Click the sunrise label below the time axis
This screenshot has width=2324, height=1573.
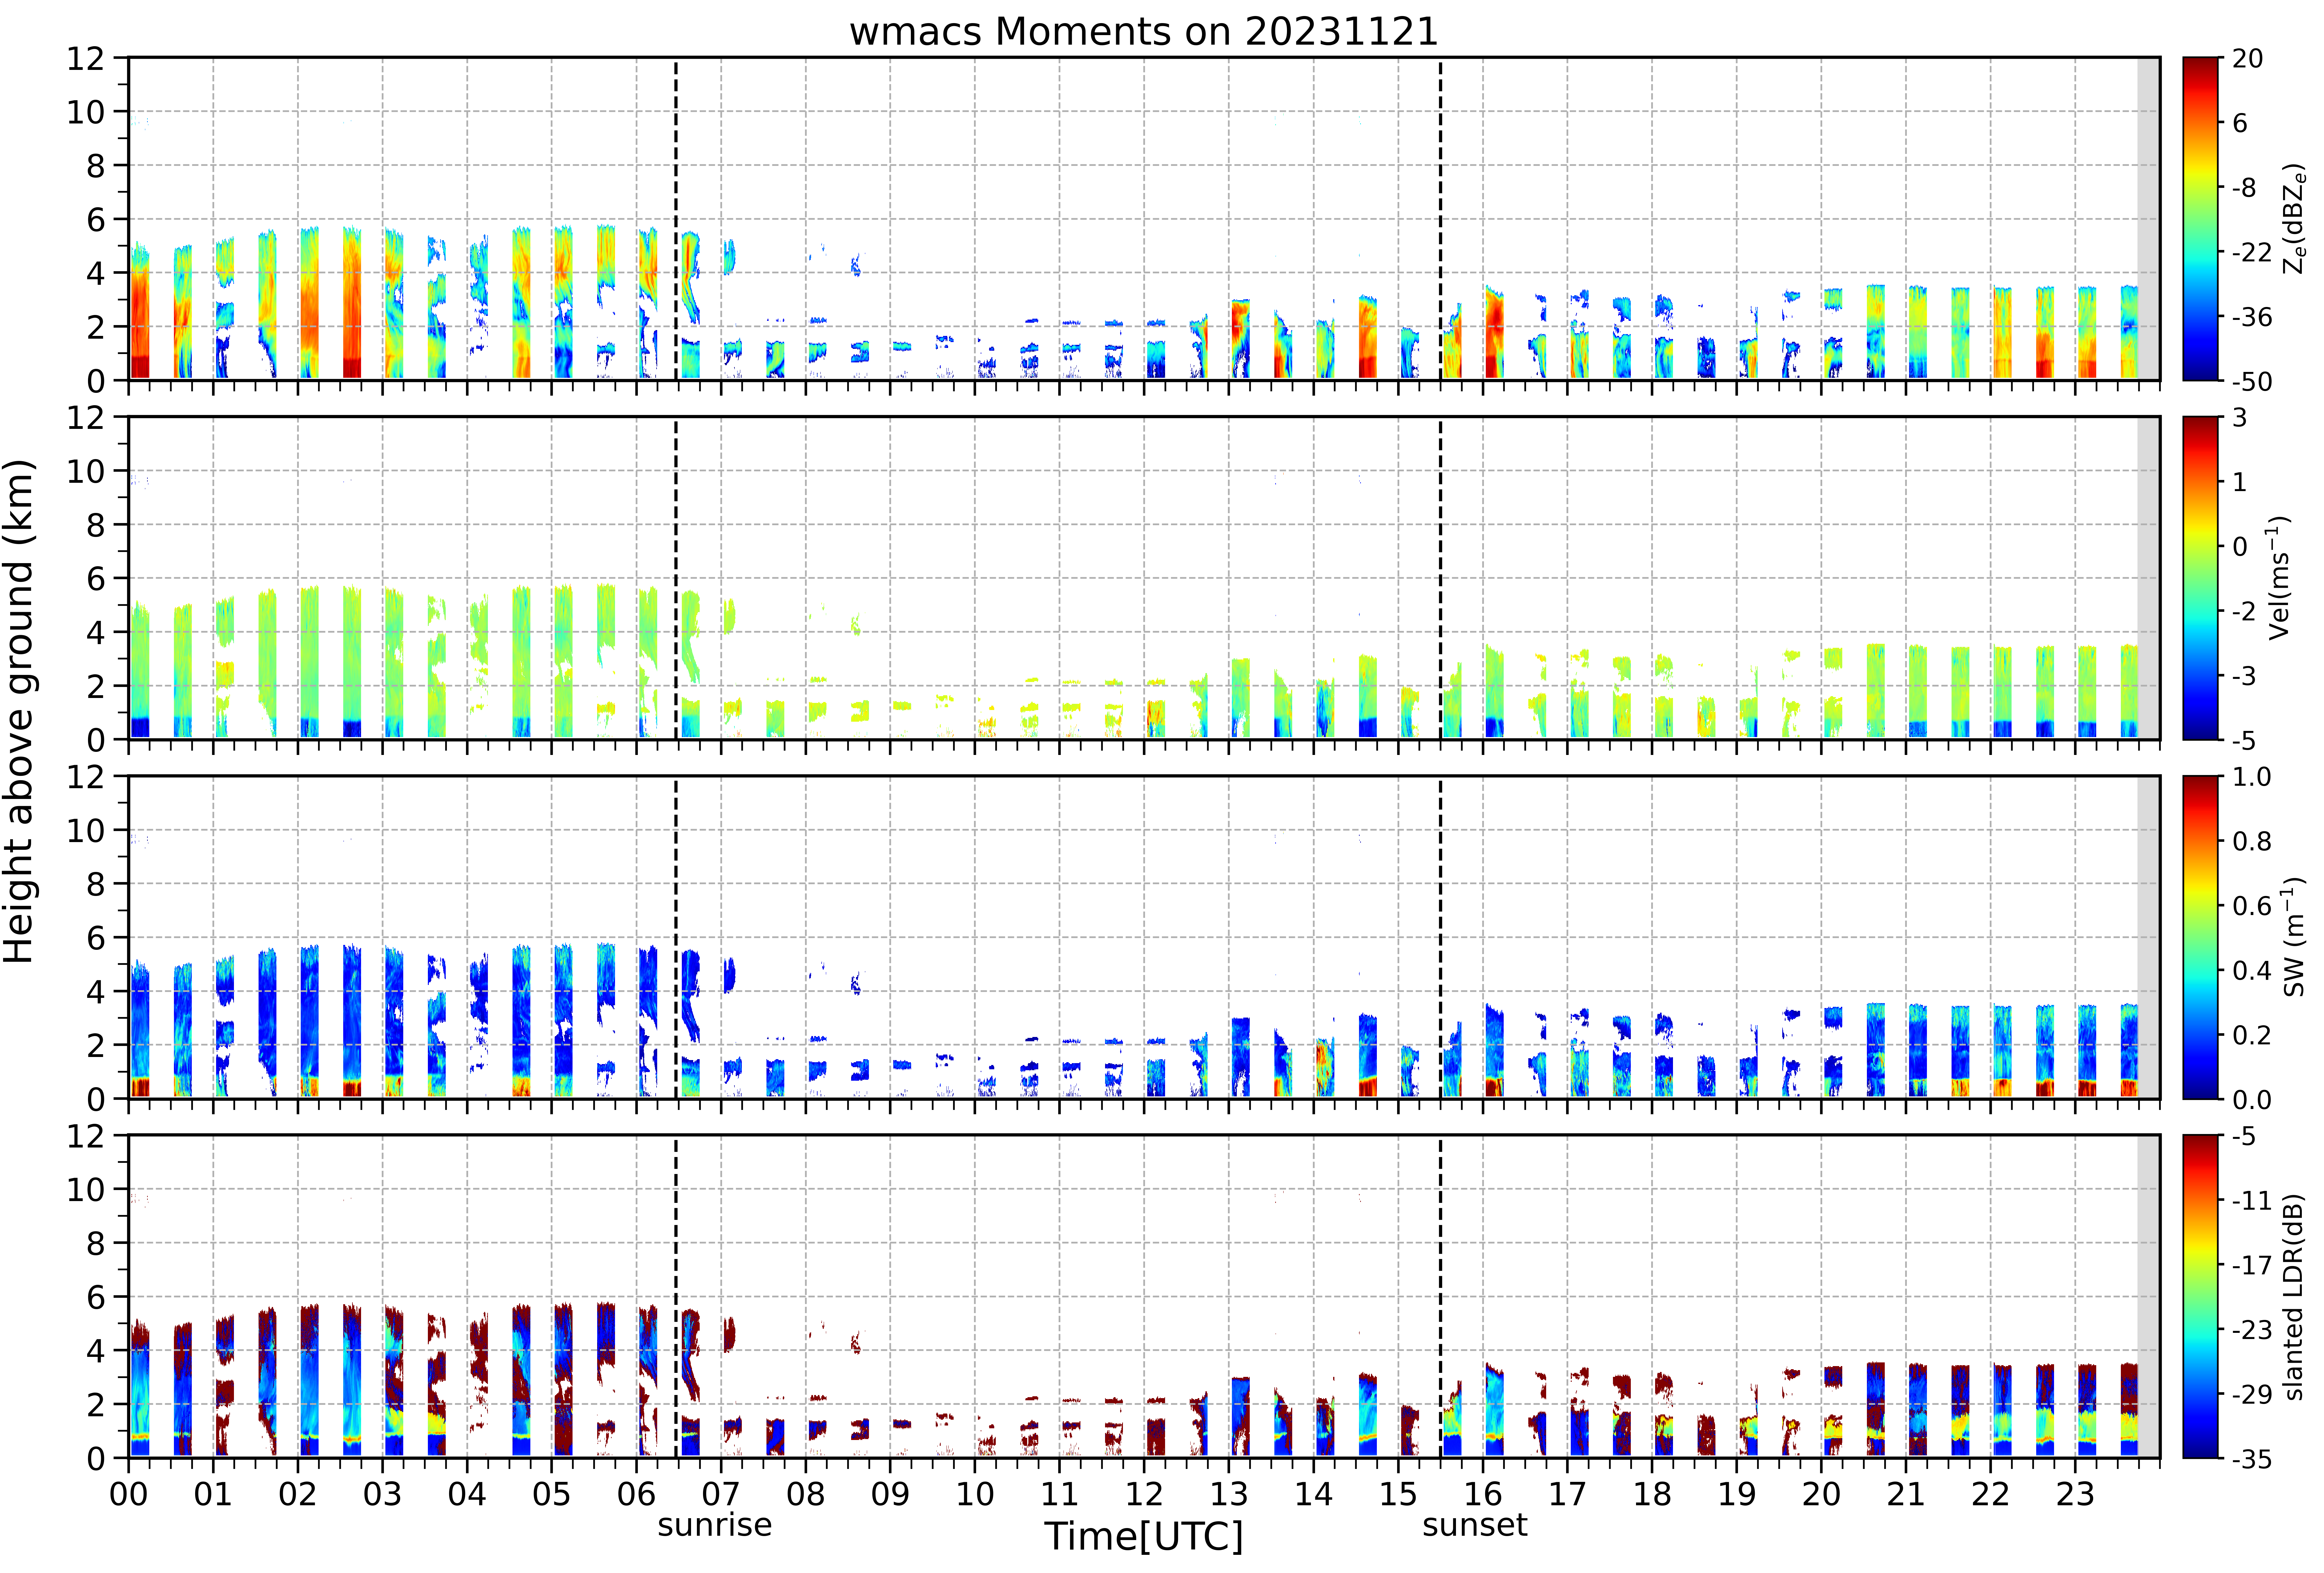pos(715,1525)
